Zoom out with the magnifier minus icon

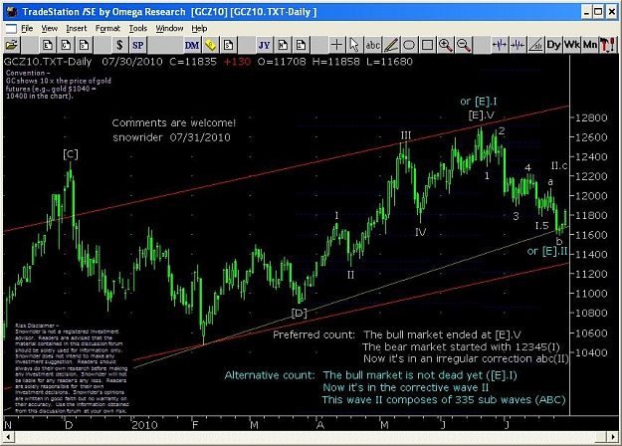tap(464, 45)
